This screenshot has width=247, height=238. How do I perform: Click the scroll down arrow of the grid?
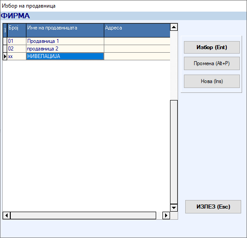click(x=174, y=208)
